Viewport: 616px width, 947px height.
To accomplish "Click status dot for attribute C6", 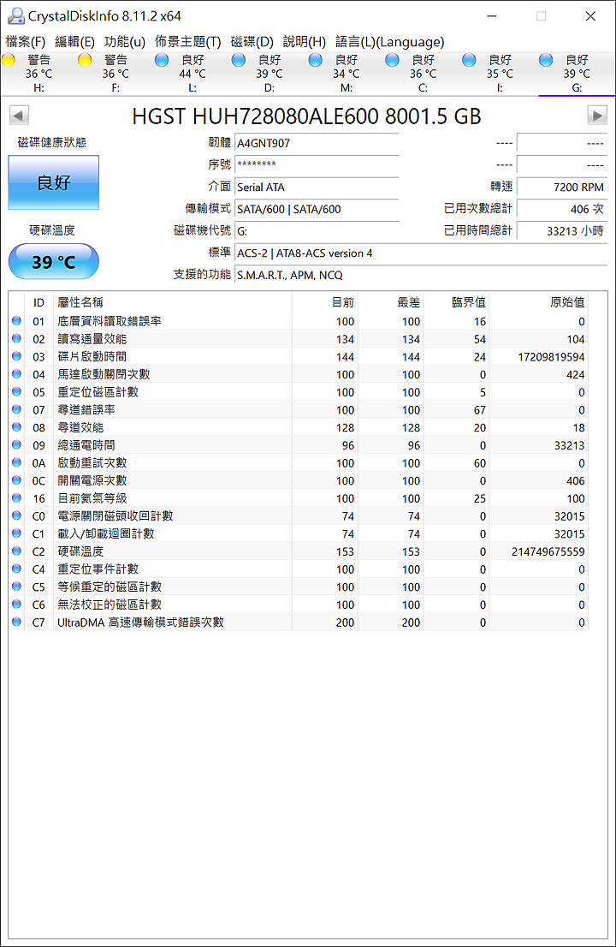I will [x=17, y=604].
